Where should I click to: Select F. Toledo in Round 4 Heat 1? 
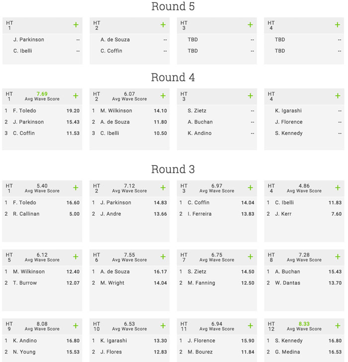coord(24,111)
